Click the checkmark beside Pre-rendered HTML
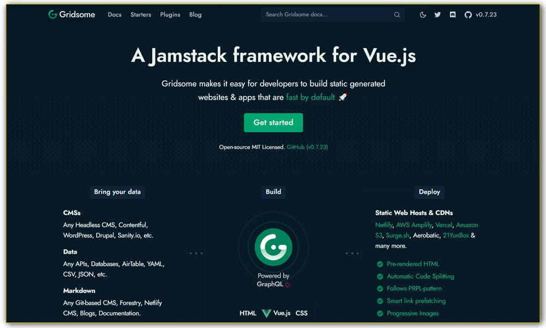The width and height of the screenshot is (546, 328). click(380, 263)
